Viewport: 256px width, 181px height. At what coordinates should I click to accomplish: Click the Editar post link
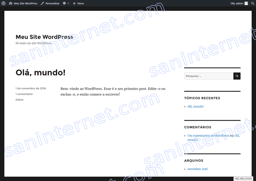(20, 100)
